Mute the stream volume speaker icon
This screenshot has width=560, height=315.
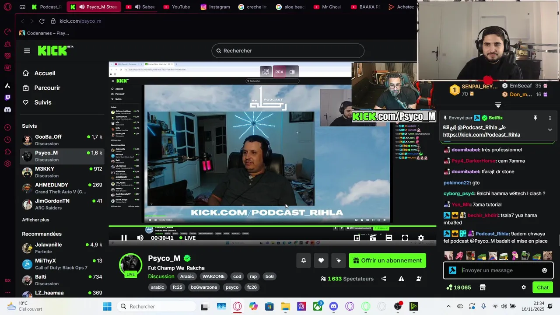click(x=140, y=238)
